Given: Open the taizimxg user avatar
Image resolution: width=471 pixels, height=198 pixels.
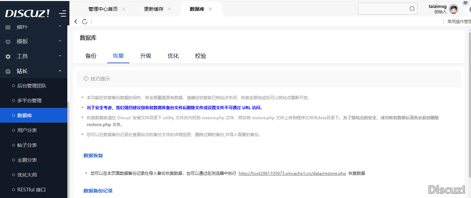Looking at the screenshot, I should pyautogui.click(x=453, y=9).
